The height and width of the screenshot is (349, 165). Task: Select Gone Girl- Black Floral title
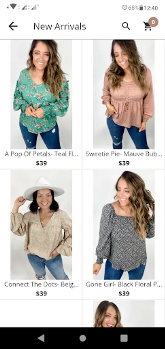[124, 284]
